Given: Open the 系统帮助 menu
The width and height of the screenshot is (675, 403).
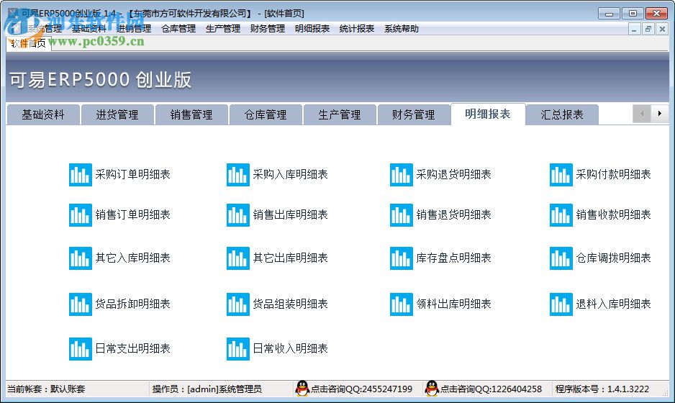Looking at the screenshot, I should pos(402,29).
